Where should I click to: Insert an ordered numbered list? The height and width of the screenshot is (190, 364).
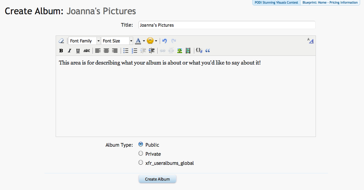point(135,51)
